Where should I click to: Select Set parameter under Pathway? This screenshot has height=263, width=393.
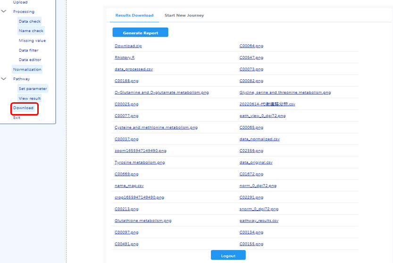tap(33, 89)
